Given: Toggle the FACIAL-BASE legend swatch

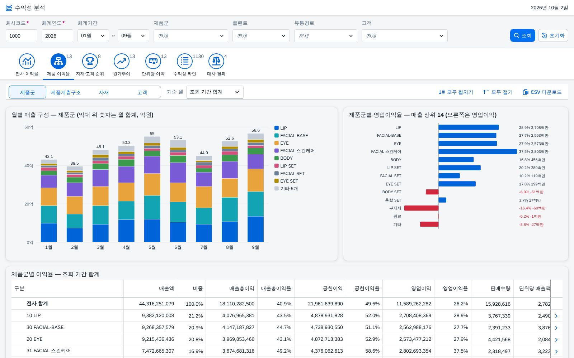Looking at the screenshot, I should coord(277,135).
